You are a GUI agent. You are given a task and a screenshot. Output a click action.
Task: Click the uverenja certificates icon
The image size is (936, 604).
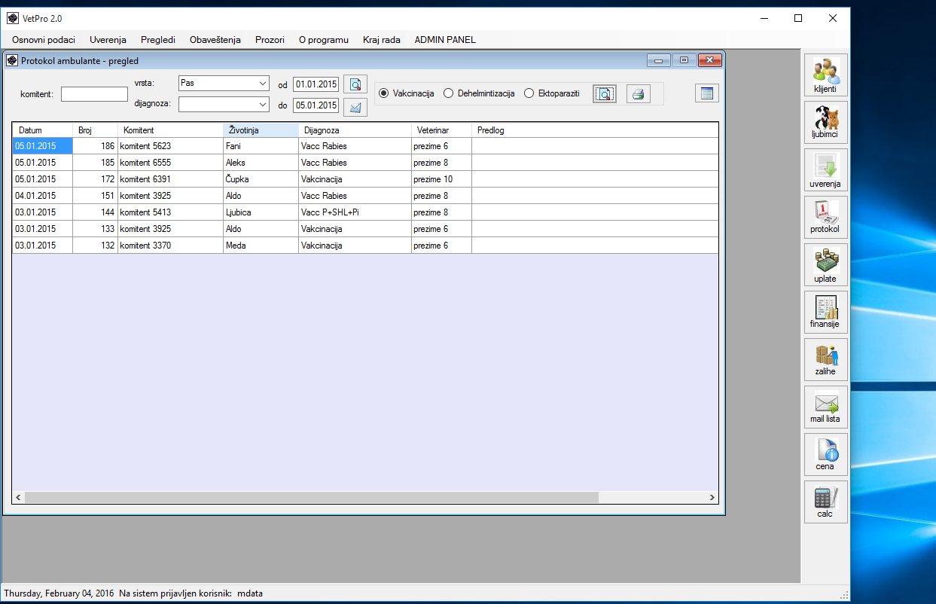(825, 169)
